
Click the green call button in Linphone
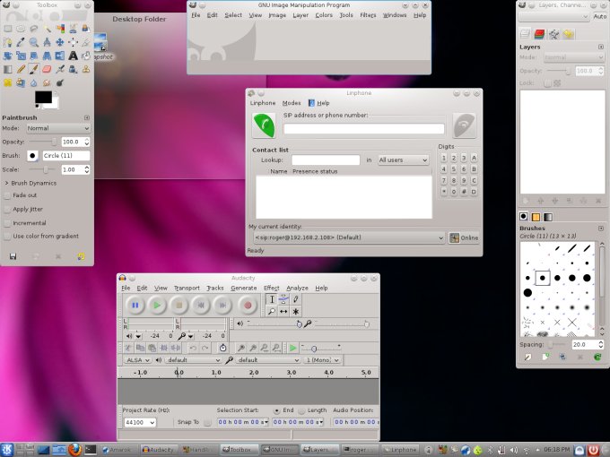(x=264, y=125)
